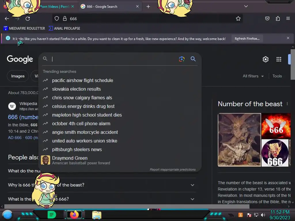Open Google quick settings gear icon
The width and height of the screenshot is (295, 221).
pyautogui.click(x=265, y=59)
